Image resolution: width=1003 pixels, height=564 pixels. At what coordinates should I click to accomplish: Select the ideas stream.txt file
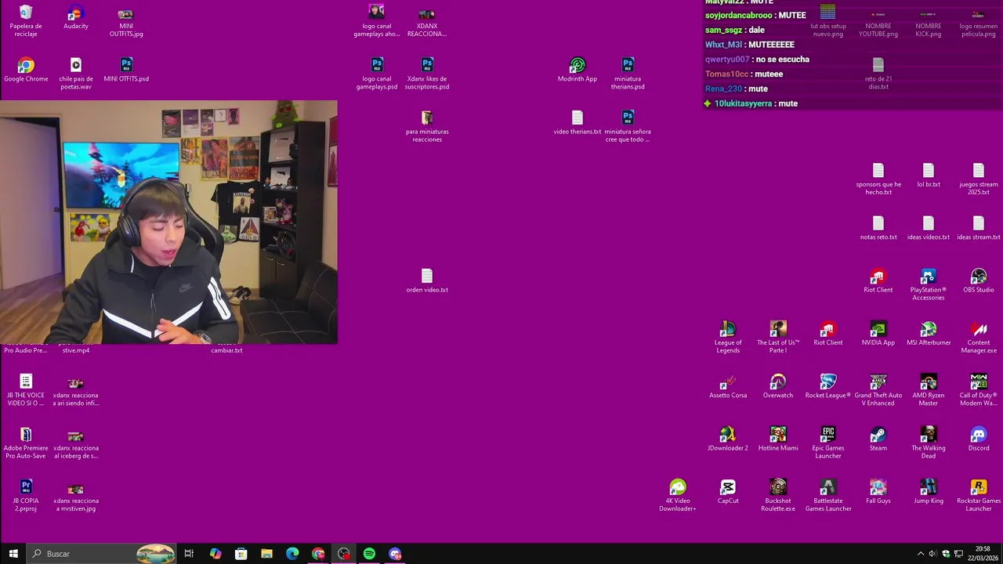[979, 228]
